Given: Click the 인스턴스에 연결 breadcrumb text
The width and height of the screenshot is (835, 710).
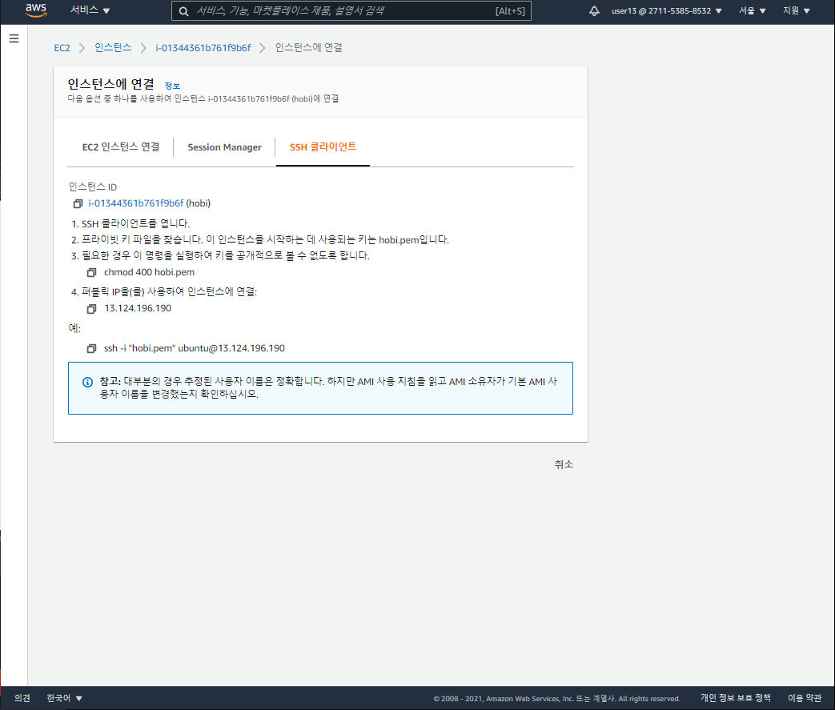Looking at the screenshot, I should 308,47.
